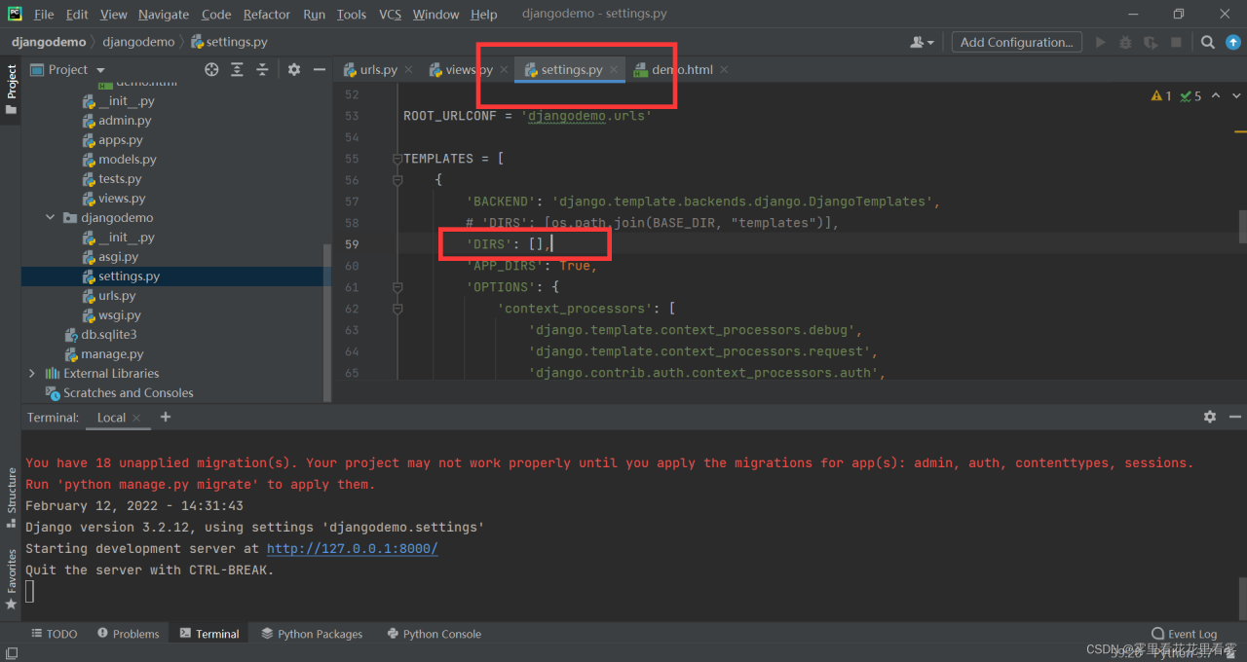Click the Debug bug icon in toolbar

click(x=1125, y=42)
